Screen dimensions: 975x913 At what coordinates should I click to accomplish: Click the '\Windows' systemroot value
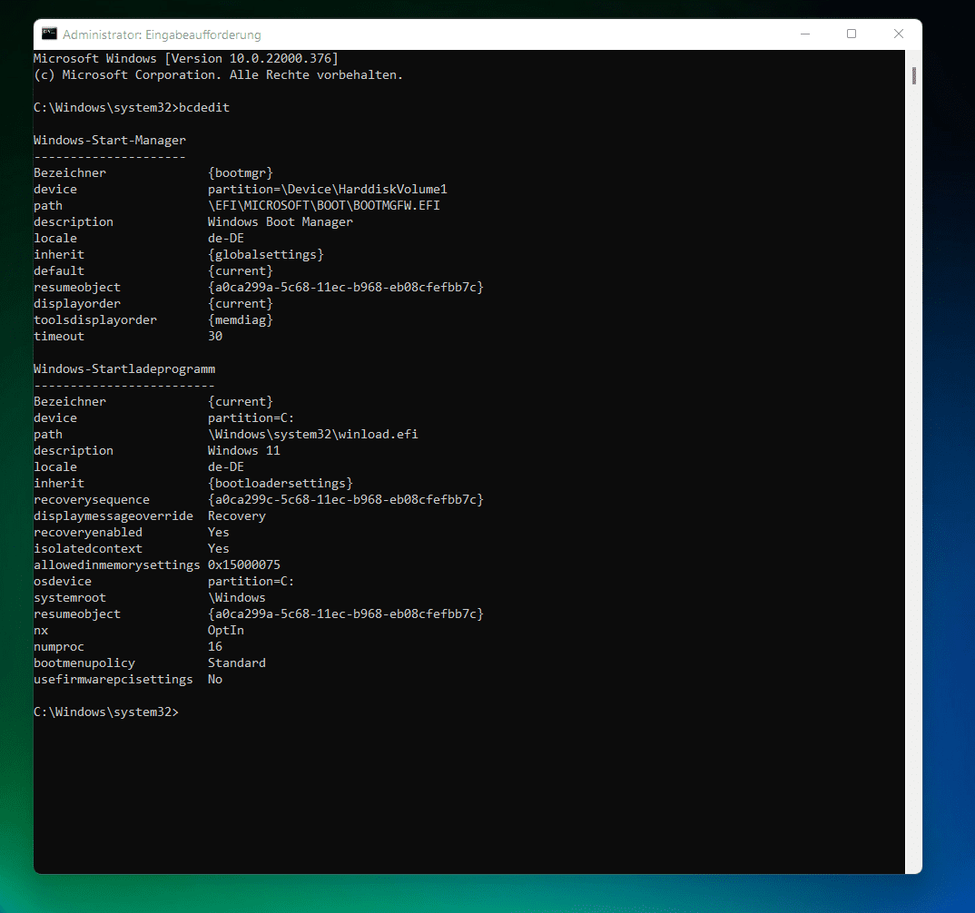[236, 598]
